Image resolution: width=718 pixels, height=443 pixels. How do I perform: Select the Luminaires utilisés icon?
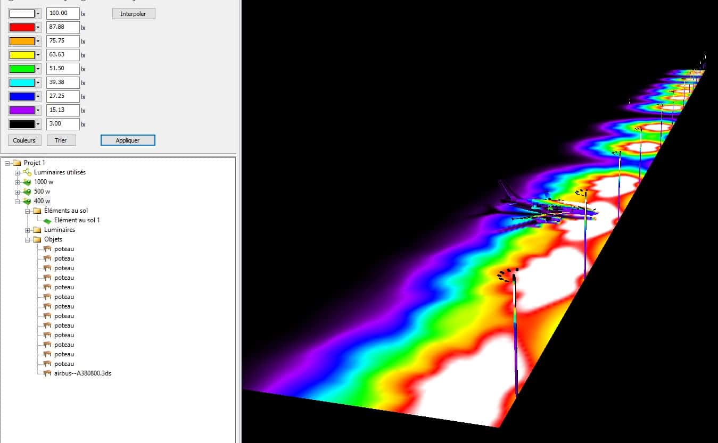pos(27,172)
